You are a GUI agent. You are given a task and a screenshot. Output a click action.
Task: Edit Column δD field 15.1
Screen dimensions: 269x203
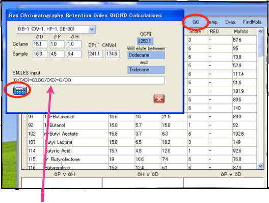point(40,44)
